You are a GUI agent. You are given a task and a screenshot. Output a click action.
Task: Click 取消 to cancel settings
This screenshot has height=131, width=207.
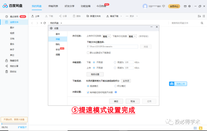tap(133, 101)
